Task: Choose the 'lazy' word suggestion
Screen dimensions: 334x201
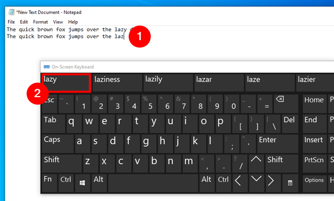Action: 66,83
